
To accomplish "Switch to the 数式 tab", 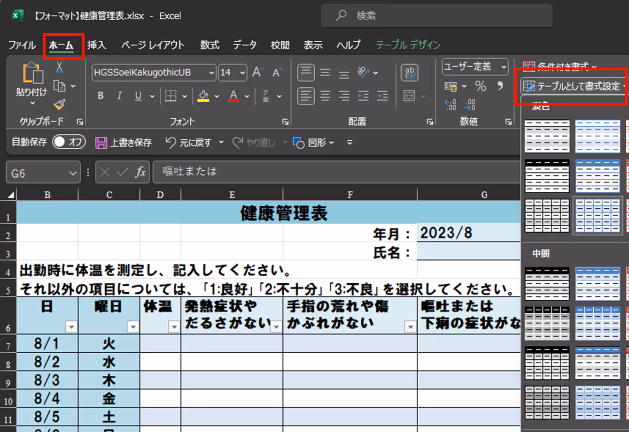I will point(210,45).
